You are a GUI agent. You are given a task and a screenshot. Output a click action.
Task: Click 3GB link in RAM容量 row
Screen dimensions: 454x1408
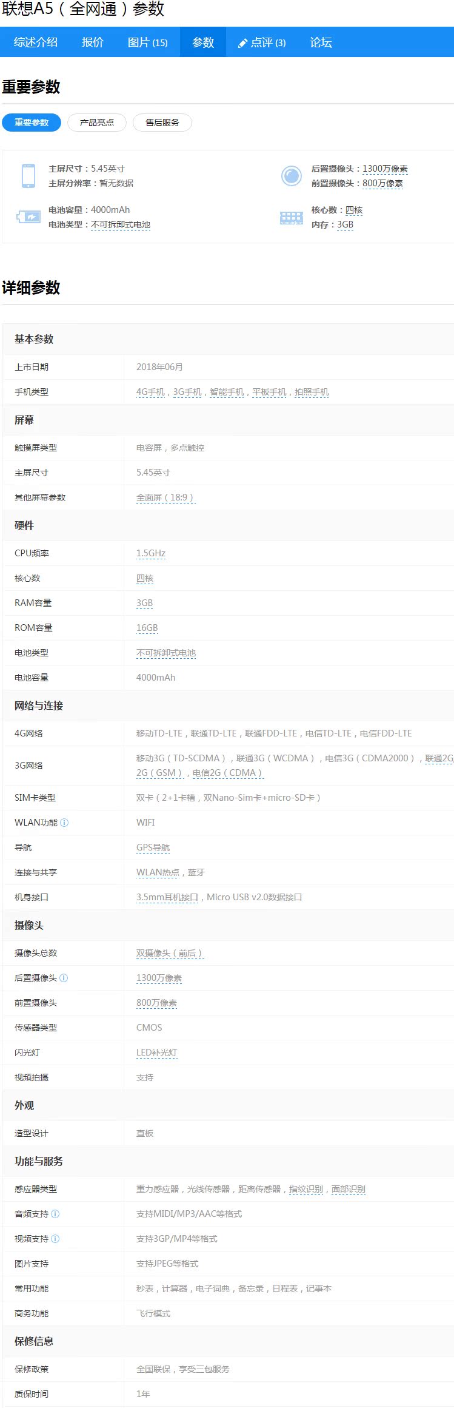[144, 603]
